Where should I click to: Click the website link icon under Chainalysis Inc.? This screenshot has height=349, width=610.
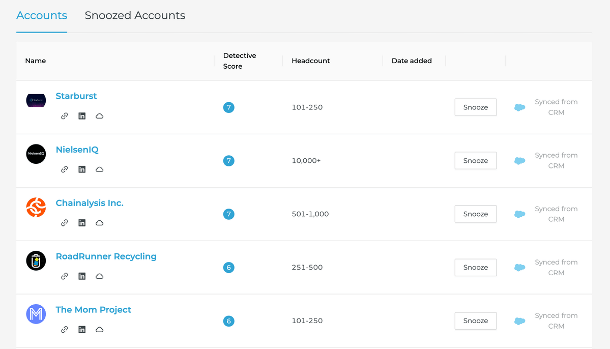pos(64,222)
